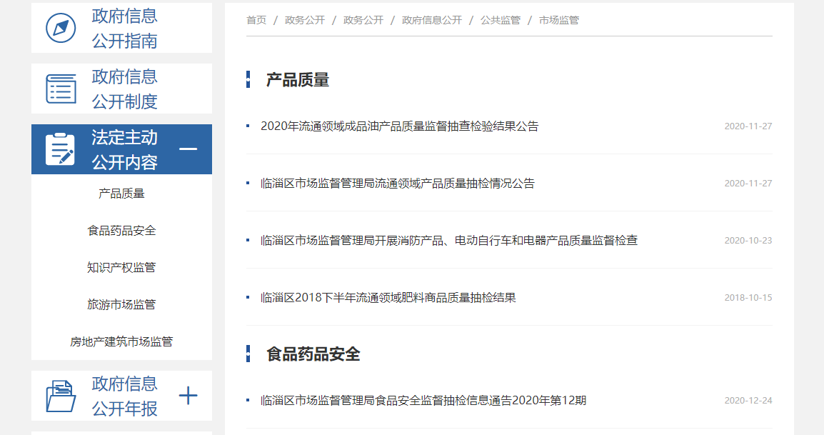Screen dimensions: 824x435
Task: Click the 食品药品安全 section heading
Action: click(x=313, y=354)
